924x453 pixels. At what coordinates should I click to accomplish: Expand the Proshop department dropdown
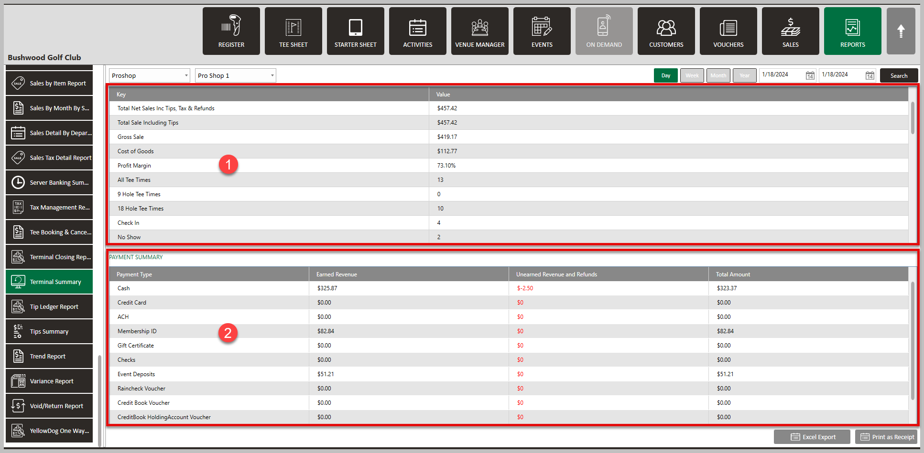150,75
